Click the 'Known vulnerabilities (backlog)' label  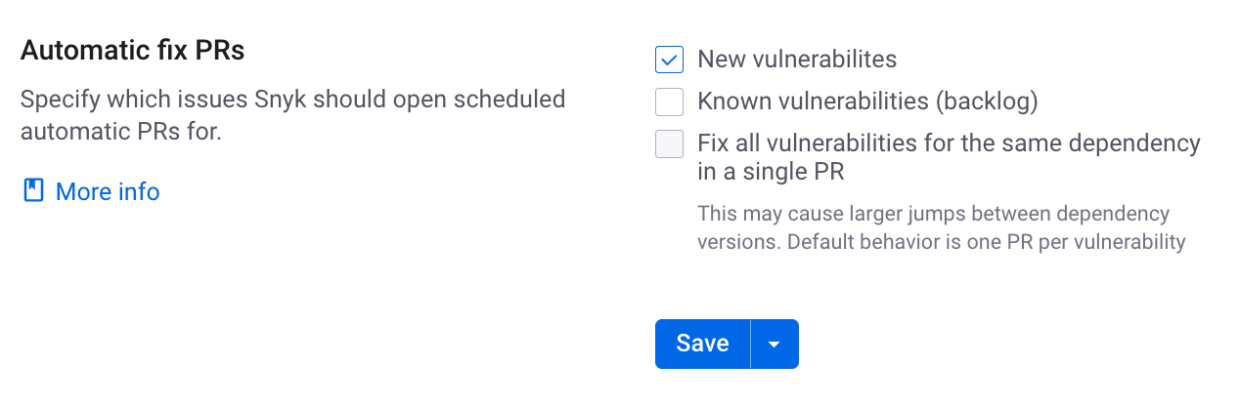867,101
